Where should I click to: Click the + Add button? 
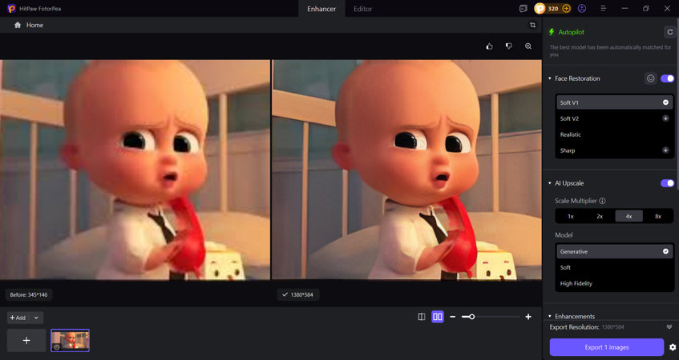(18, 318)
